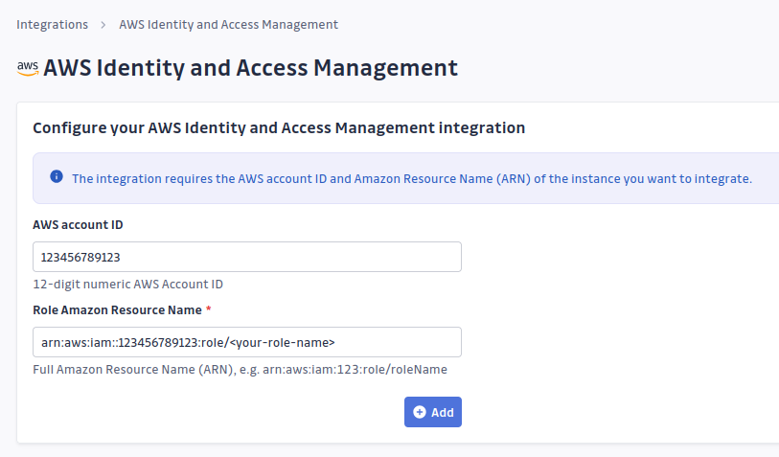779x457 pixels.
Task: Click the breadcrumb chevron separator
Action: (103, 25)
